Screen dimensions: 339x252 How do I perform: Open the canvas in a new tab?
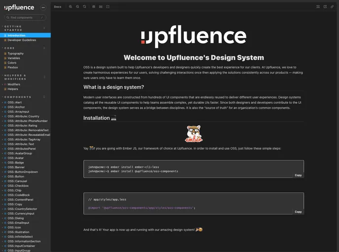click(x=325, y=7)
